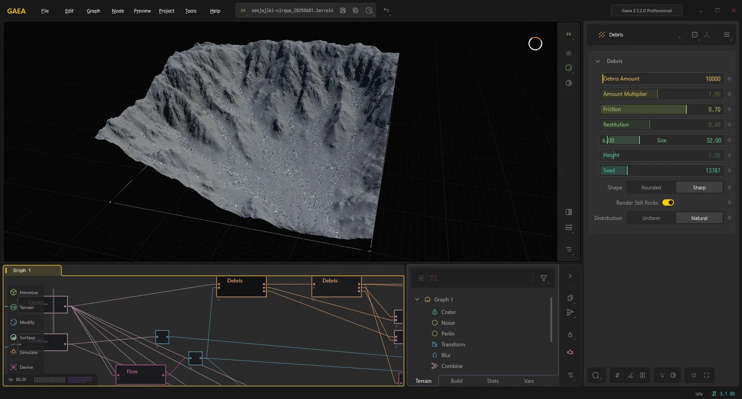This screenshot has height=399, width=742.
Task: Click the fullscreen expand icon in bottom toolbar
Action: pyautogui.click(x=706, y=375)
